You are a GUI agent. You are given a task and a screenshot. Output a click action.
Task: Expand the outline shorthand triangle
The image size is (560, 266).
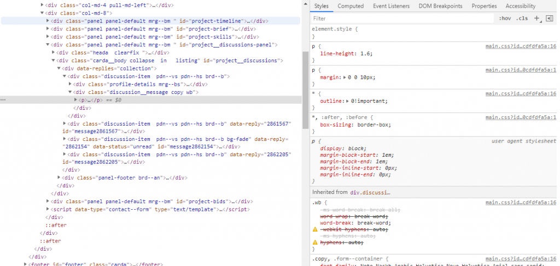(348, 101)
